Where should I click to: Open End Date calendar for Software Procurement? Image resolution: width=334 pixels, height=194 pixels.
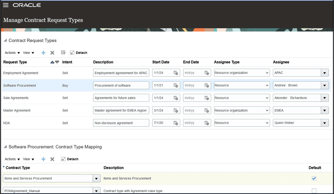tap(207, 85)
